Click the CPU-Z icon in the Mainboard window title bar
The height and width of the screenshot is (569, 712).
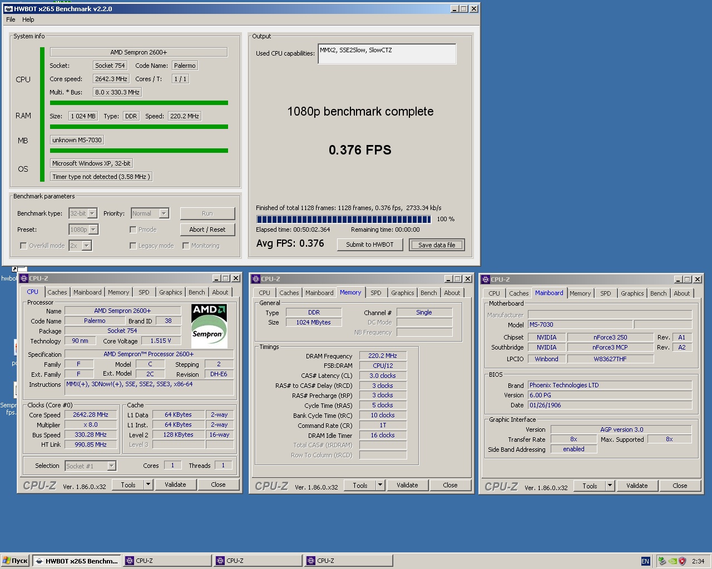[x=486, y=279]
